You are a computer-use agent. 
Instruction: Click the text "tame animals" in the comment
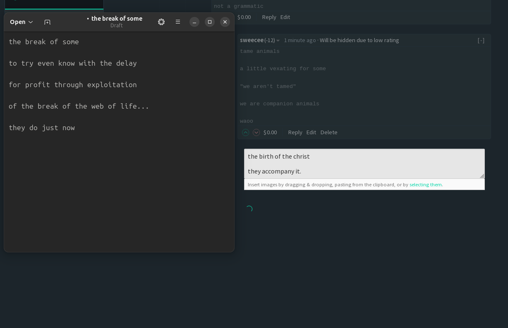click(x=260, y=51)
